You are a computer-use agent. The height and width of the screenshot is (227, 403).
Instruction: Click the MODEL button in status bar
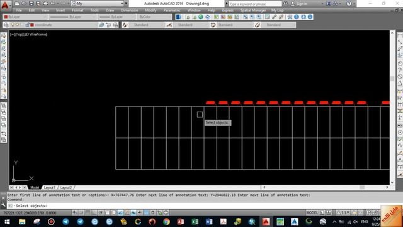pos(312,213)
